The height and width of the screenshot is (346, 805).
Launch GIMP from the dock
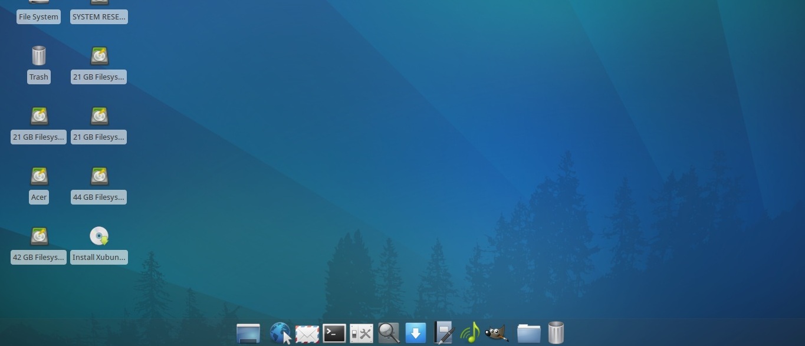point(497,334)
